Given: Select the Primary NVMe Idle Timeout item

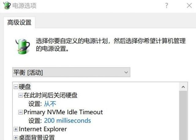Looking at the screenshot, I should tap(63, 112).
